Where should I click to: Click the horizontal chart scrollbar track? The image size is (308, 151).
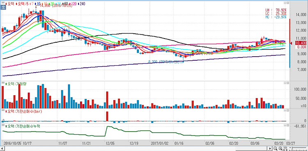(x=136, y=148)
